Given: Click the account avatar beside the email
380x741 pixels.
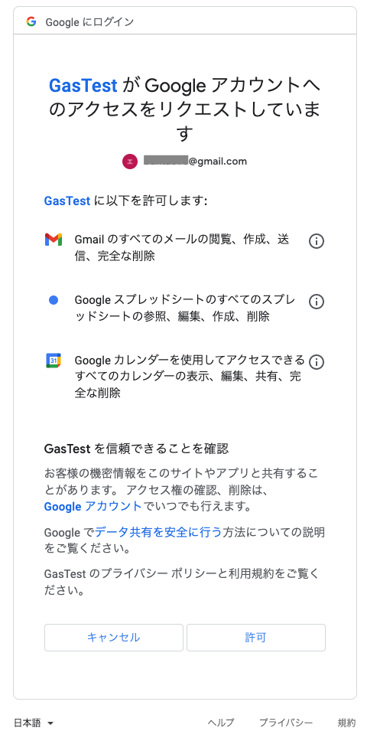Looking at the screenshot, I should click(130, 162).
